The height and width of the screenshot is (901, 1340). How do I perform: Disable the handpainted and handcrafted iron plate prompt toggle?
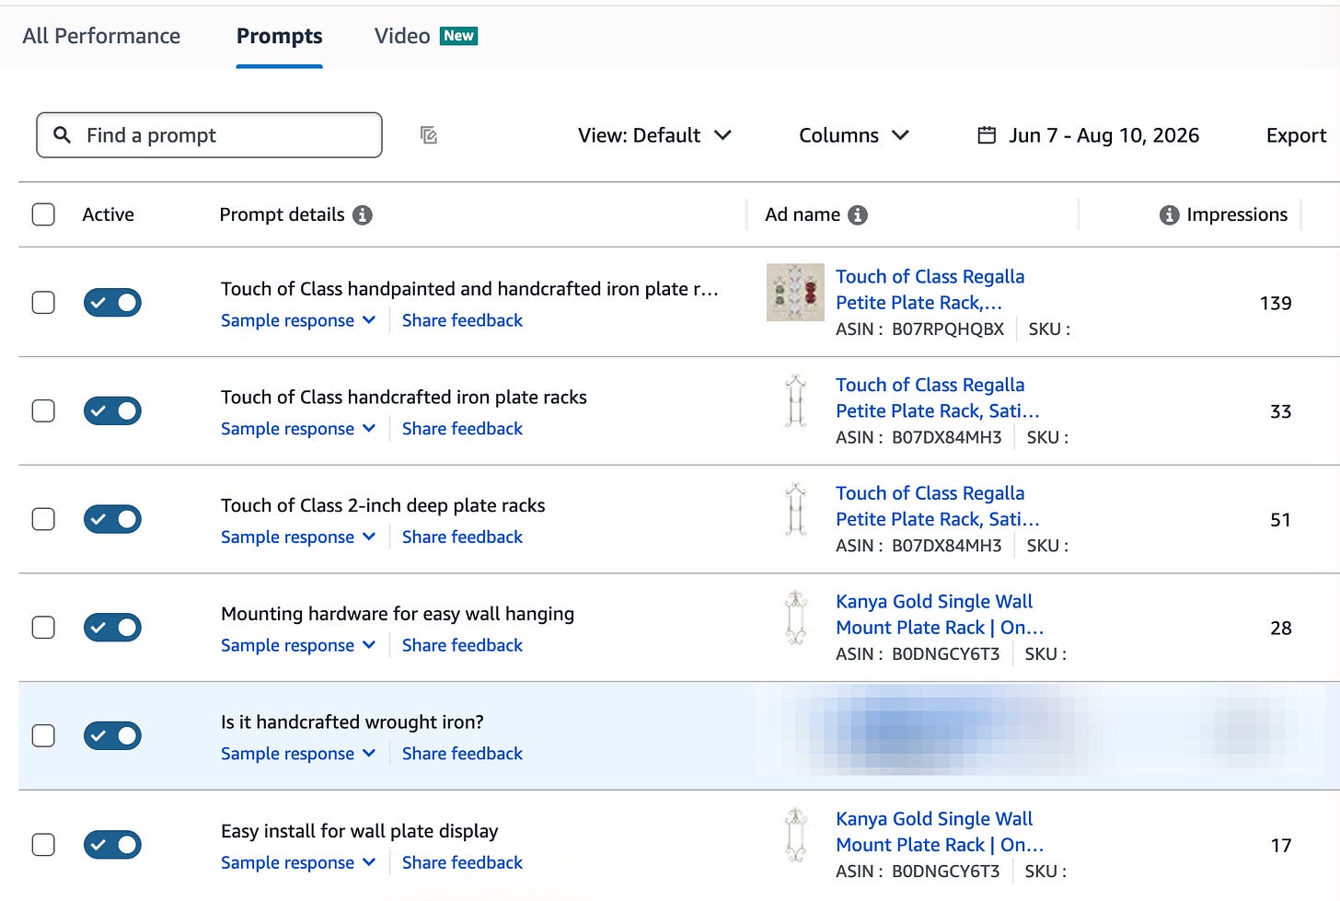112,302
